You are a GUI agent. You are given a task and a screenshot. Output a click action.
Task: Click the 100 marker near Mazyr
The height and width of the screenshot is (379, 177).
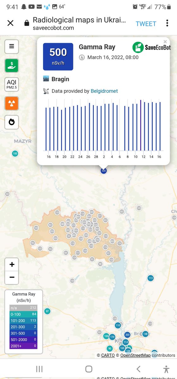[x=15, y=153]
